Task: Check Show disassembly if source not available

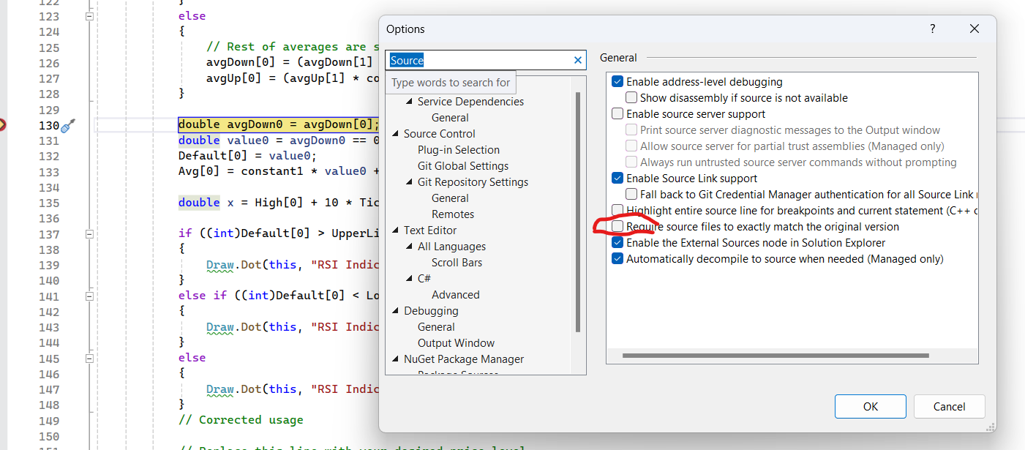Action: click(x=631, y=98)
